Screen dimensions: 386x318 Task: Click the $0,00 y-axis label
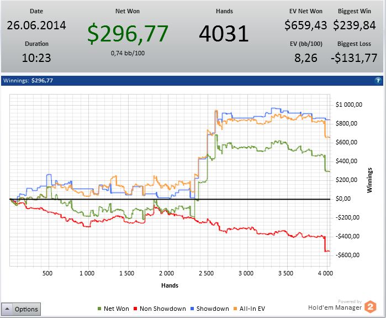click(343, 199)
